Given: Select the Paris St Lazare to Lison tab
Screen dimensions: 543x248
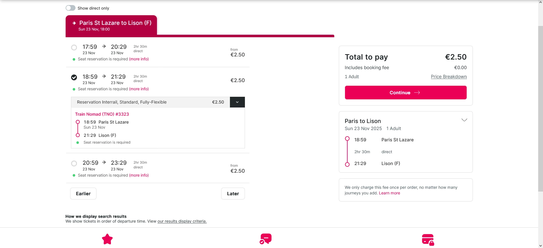Looking at the screenshot, I should tap(111, 25).
